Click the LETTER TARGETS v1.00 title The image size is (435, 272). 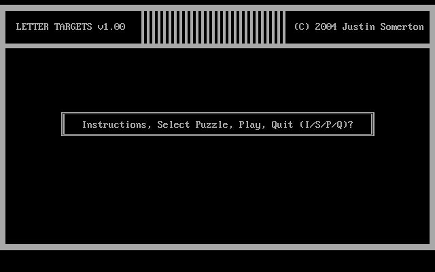[71, 27]
